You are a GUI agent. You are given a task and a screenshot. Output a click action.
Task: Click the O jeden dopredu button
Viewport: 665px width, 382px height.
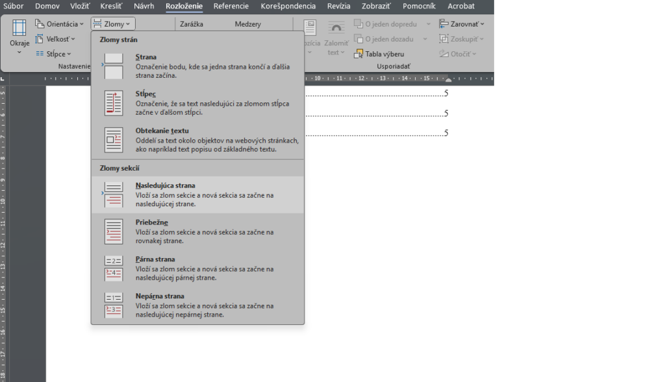(386, 24)
